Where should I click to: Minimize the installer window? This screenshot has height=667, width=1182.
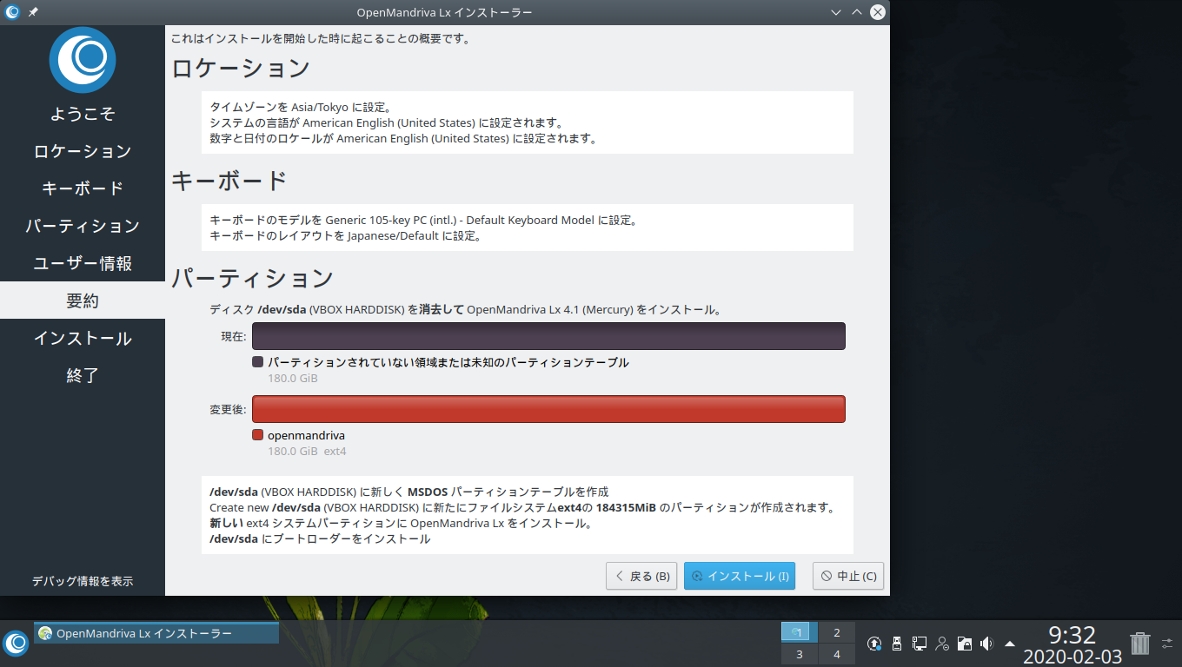[836, 12]
